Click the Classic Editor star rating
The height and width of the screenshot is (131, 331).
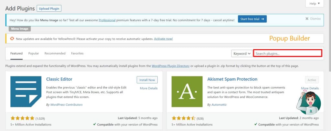(22, 118)
